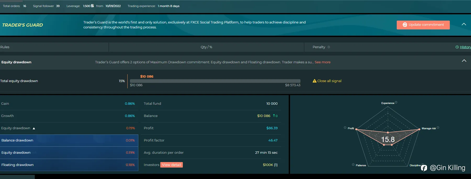Select the Balance drawdown row
471x179 pixels.
[x=69, y=140]
